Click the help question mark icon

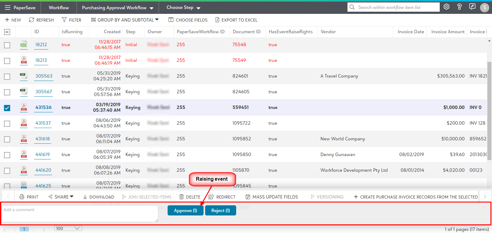(x=459, y=7)
